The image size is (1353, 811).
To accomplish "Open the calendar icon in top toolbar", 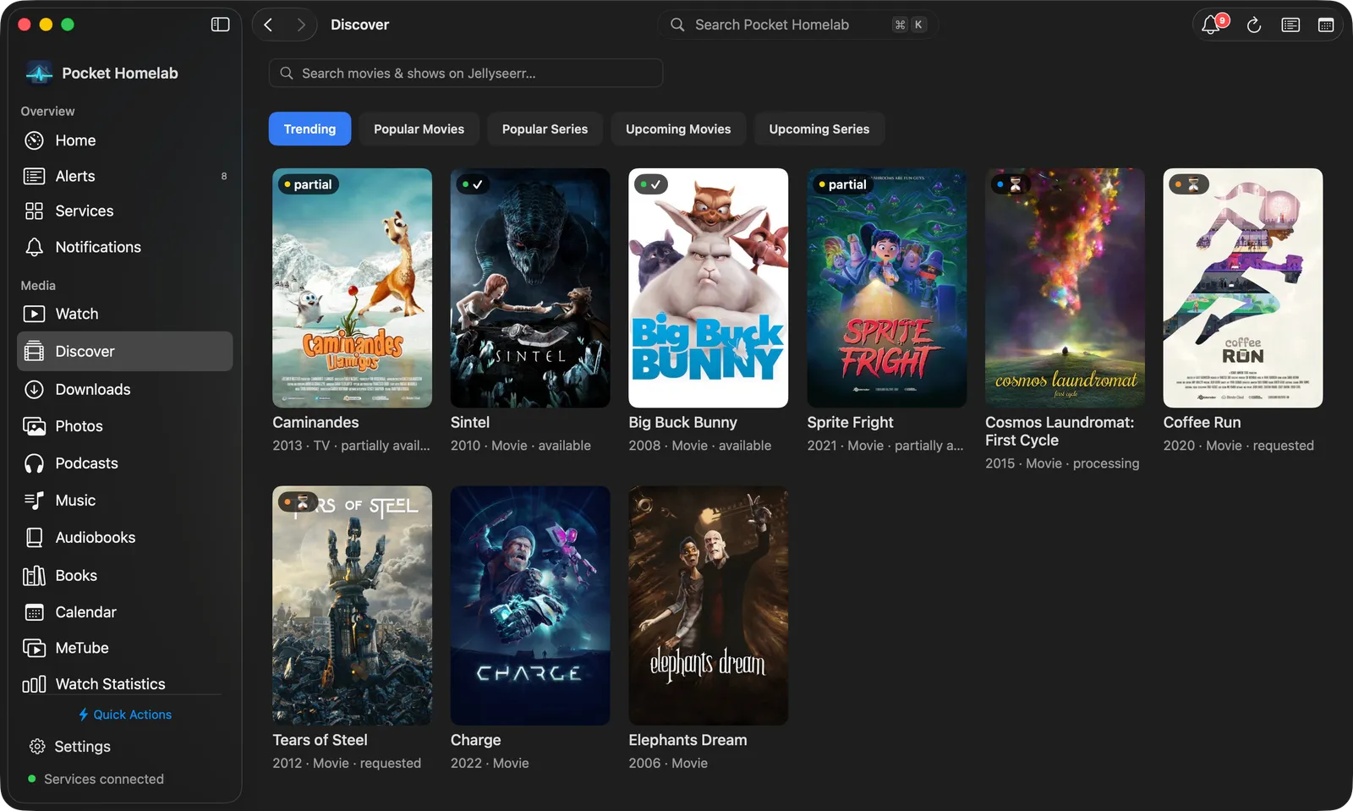I will (1326, 25).
